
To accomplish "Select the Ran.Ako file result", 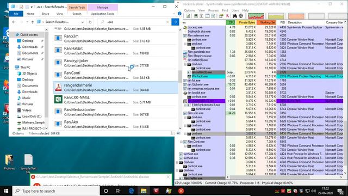I will click(115, 124).
